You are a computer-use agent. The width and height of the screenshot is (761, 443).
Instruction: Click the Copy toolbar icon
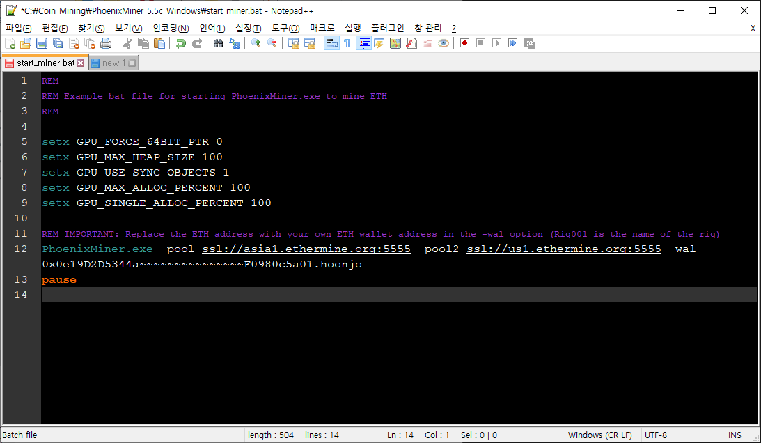tap(143, 43)
